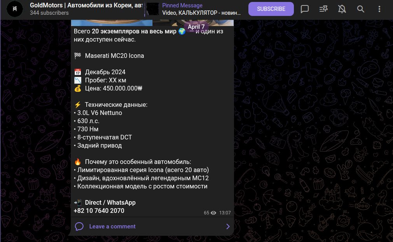View the car photo above the post
This screenshot has width=393, height=242.
coord(152,23)
